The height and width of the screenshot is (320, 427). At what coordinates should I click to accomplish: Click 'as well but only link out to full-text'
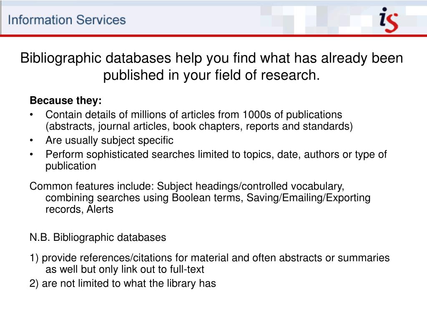125,269
